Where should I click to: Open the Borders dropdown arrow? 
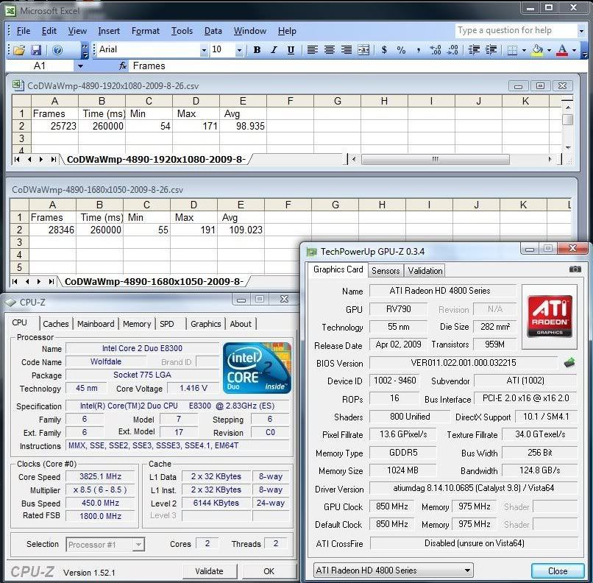524,50
